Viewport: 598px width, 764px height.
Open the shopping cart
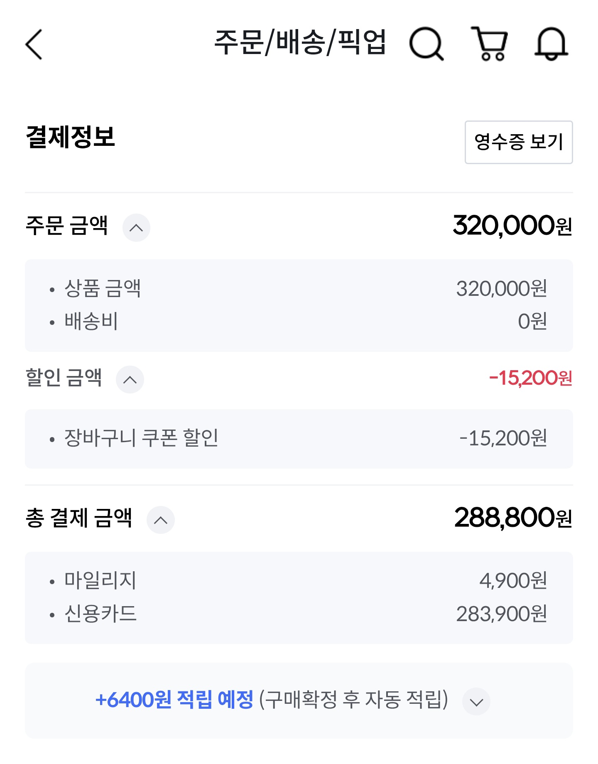490,44
